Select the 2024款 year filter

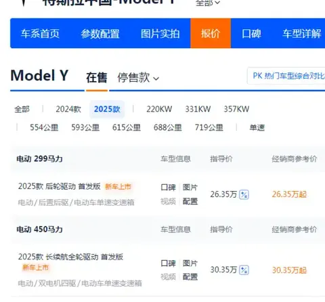click(68, 109)
